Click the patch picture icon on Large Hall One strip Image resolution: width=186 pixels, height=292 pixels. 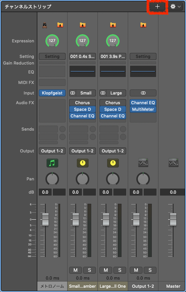pos(113,25)
